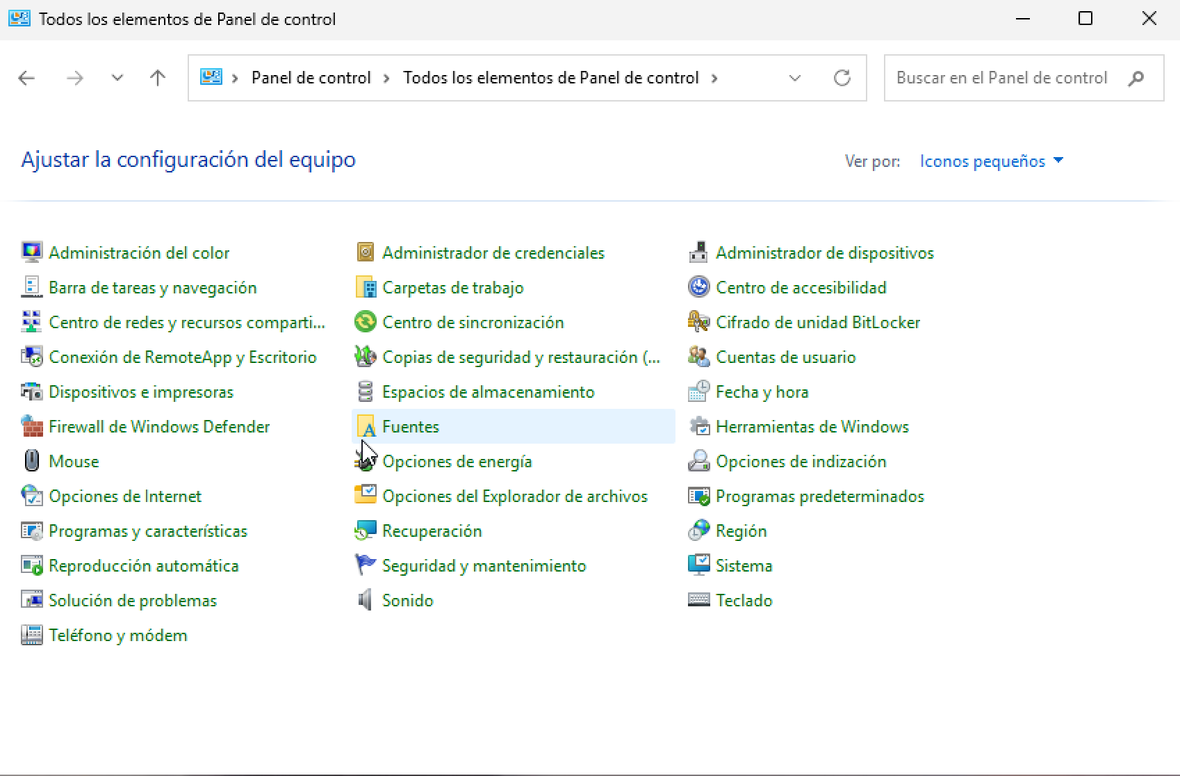Open Solución de problemas link
Image resolution: width=1180 pixels, height=776 pixels.
click(133, 600)
